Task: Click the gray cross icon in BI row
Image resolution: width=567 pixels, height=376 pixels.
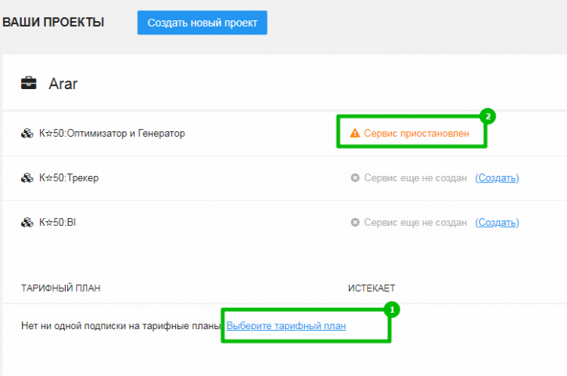Action: [x=355, y=222]
